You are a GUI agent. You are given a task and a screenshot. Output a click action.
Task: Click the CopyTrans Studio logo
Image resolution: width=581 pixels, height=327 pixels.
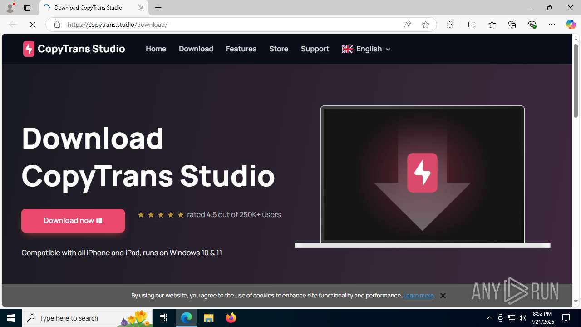pos(74,49)
